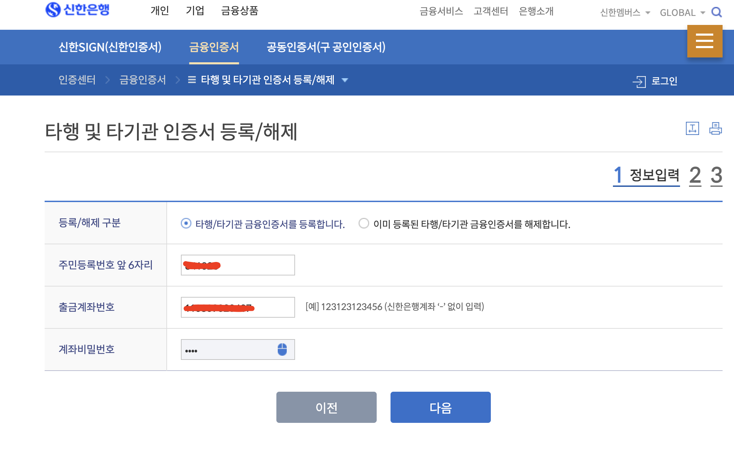734x454 pixels.
Task: Open the orange hamburger menu
Action: [705, 41]
